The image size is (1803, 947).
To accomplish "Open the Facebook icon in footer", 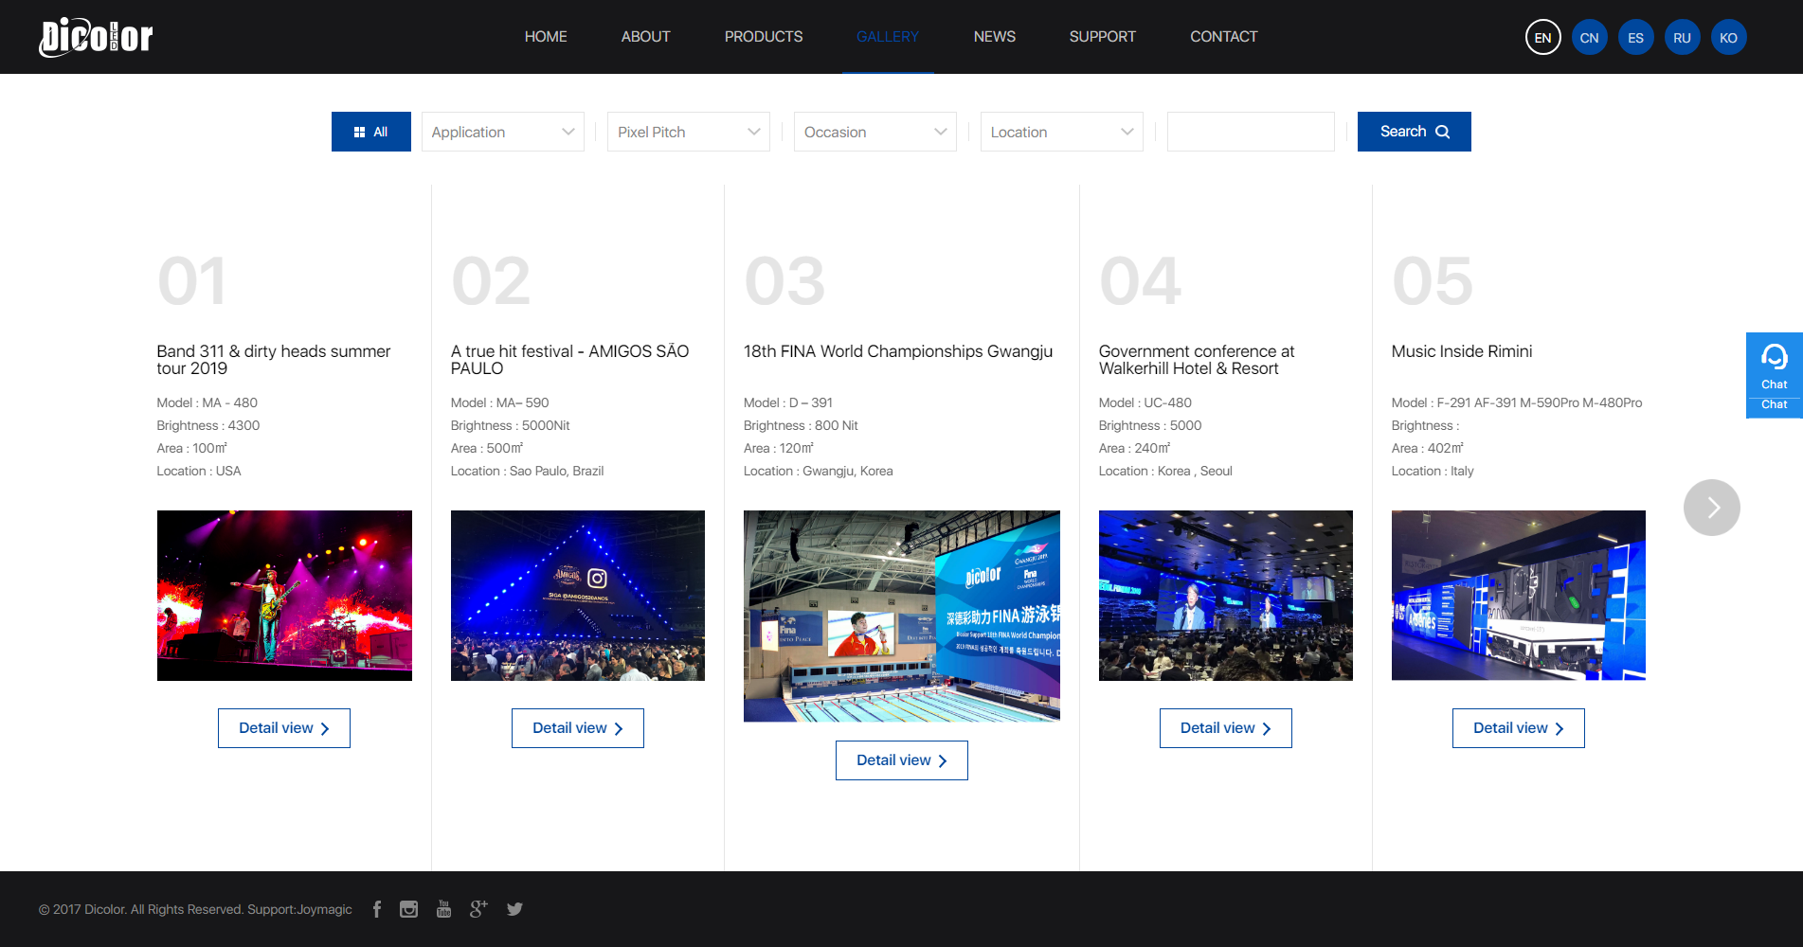I will (x=377, y=909).
